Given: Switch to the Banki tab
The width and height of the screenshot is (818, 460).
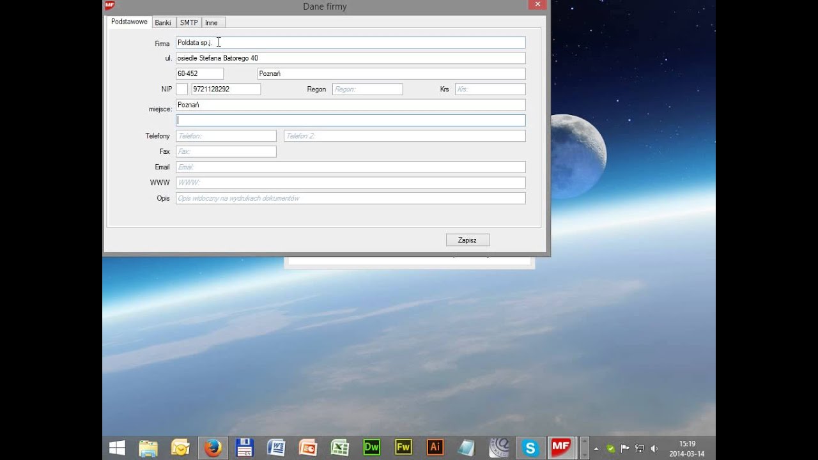Looking at the screenshot, I should click(163, 22).
